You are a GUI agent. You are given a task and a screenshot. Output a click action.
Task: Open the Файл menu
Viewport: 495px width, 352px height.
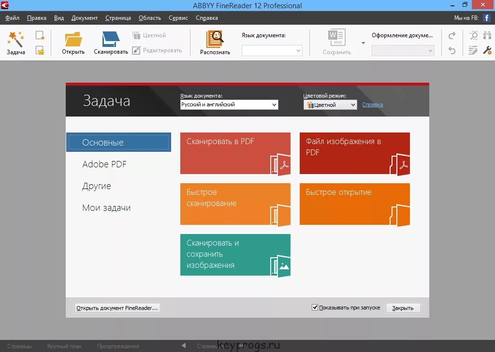coord(12,18)
